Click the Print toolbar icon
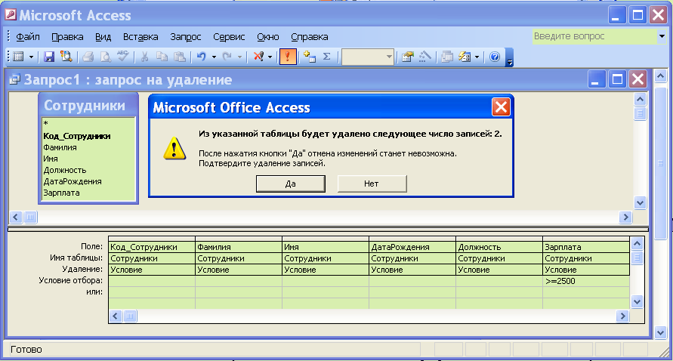Image resolution: width=673 pixels, height=361 pixels. [x=88, y=57]
